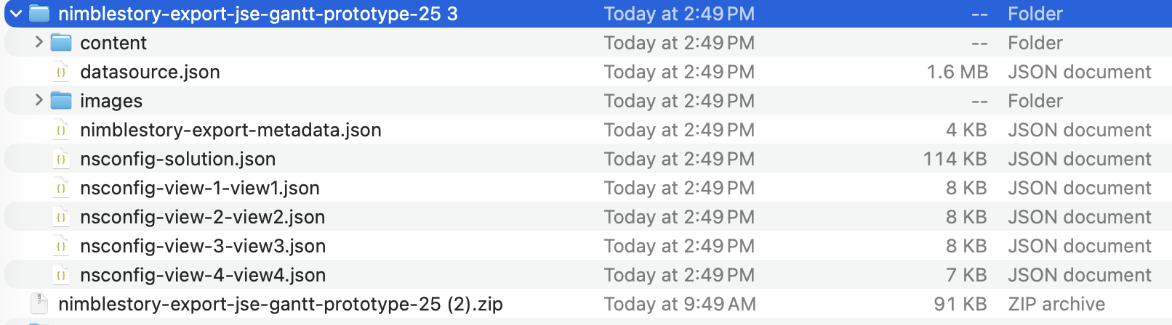The image size is (1172, 325).
Task: Collapse the nimblestory-export-jse-gantt-prototype-25 3 folder
Action: tap(16, 14)
